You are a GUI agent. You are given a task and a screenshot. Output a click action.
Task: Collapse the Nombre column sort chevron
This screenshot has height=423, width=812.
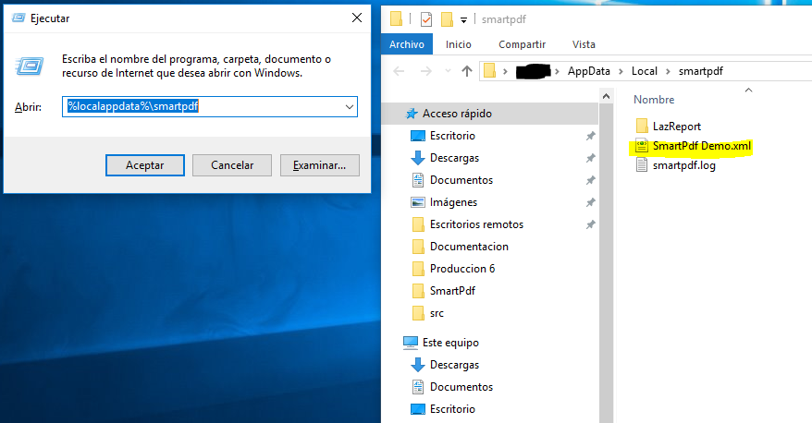click(747, 90)
